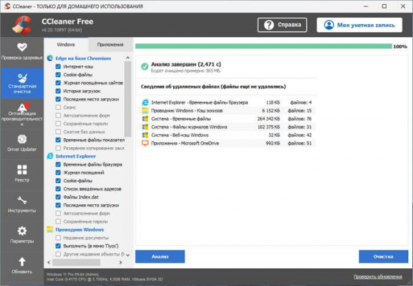The width and height of the screenshot is (413, 286).
Task: Click the up arrow of the list scrollbar
Action: pyautogui.click(x=128, y=58)
